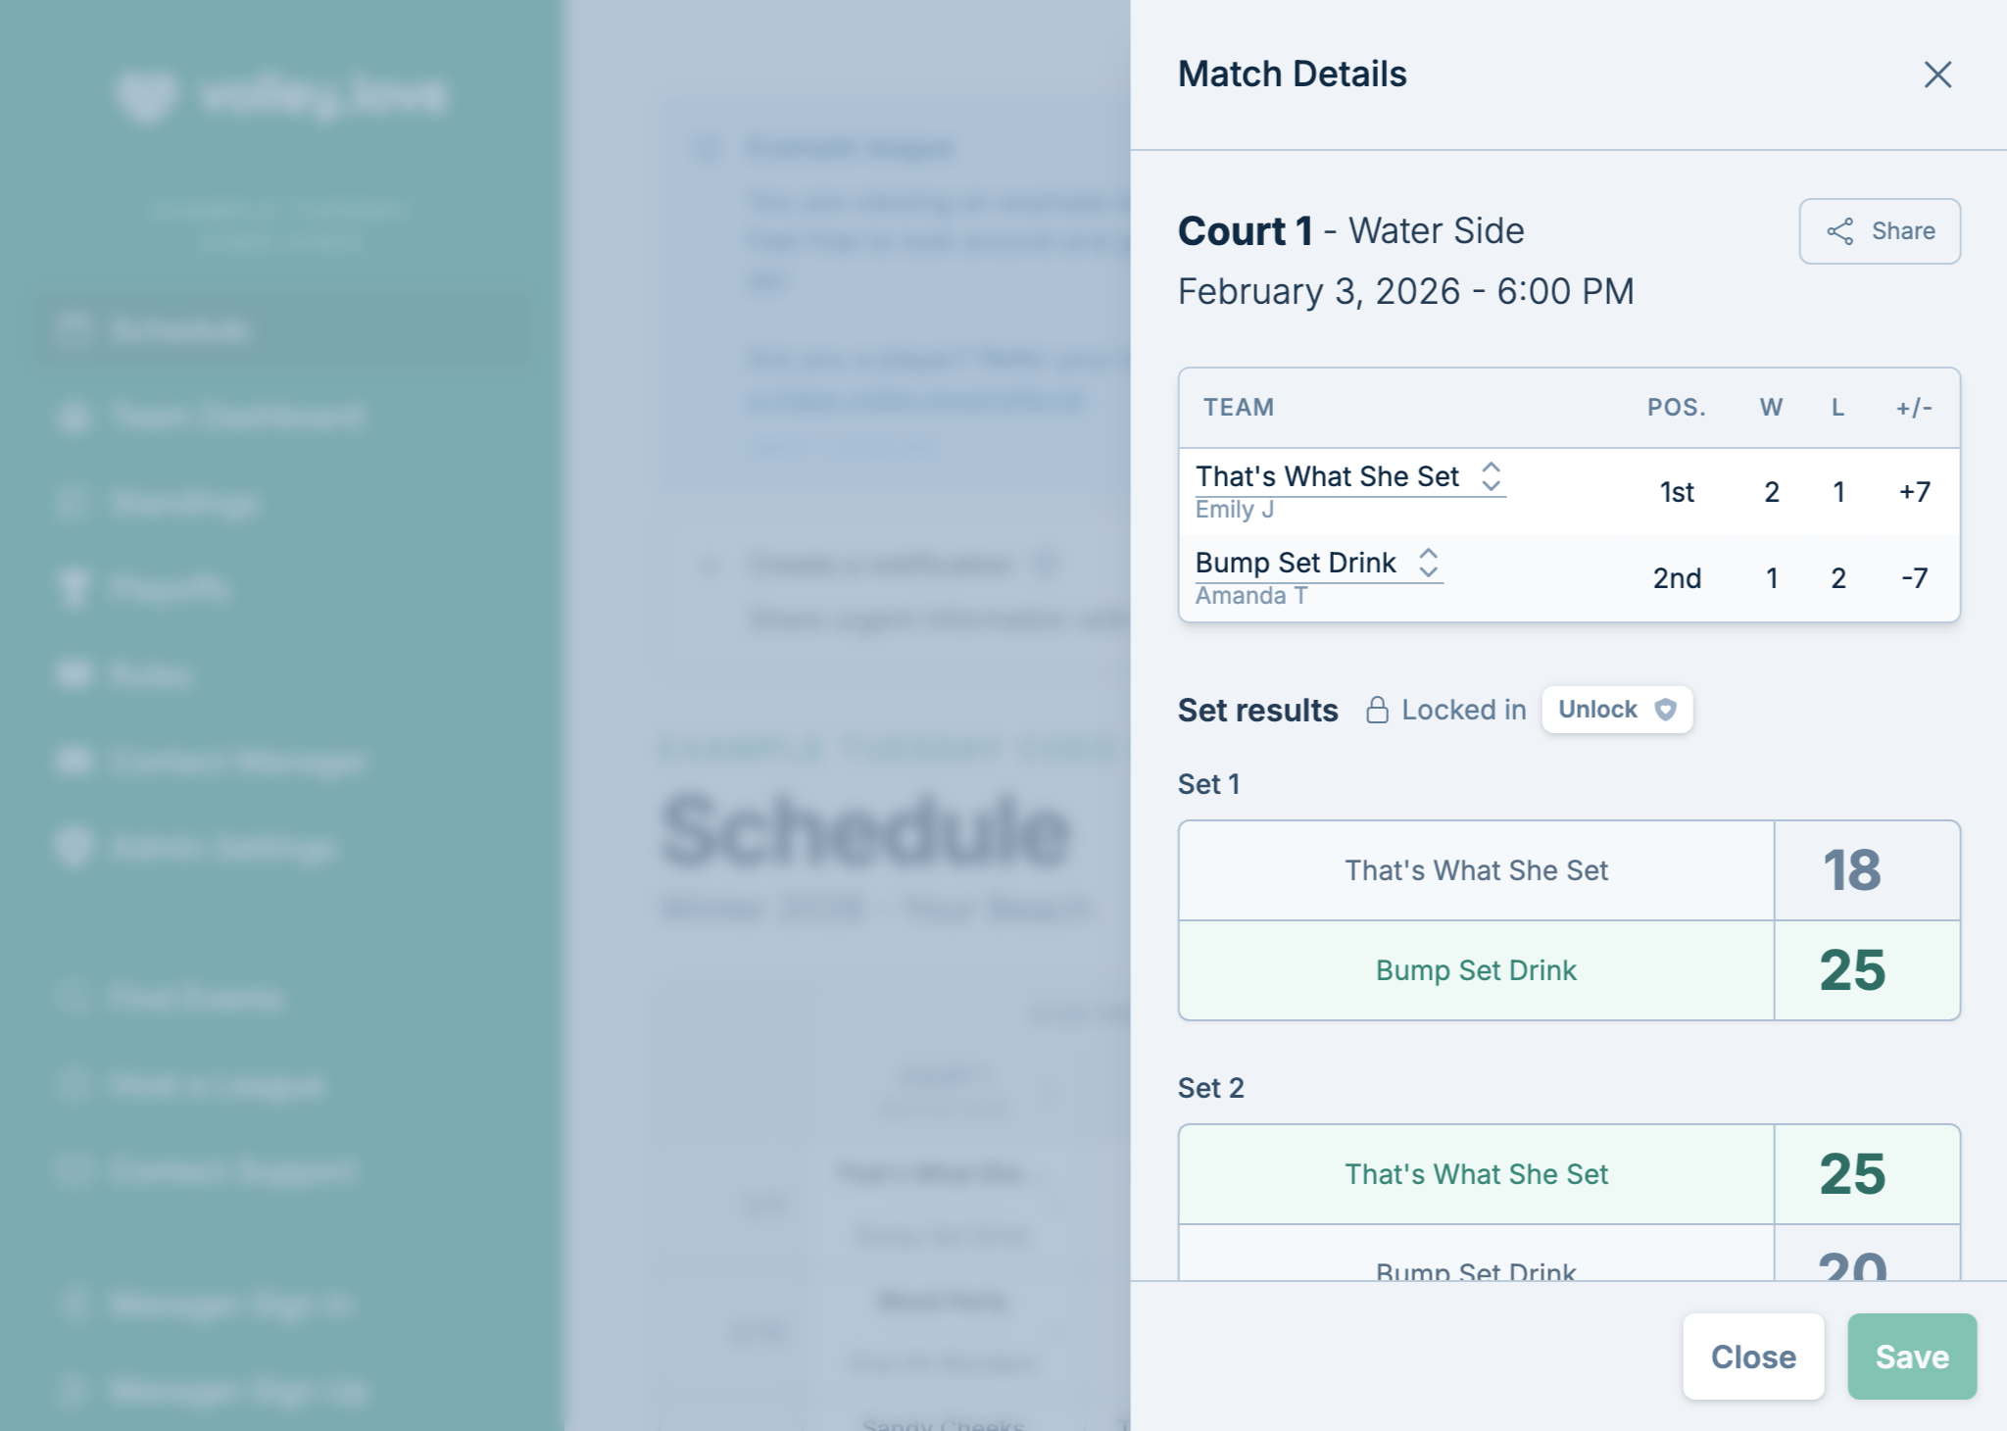Click the TEAM column header
This screenshot has width=2007, height=1431.
point(1239,408)
